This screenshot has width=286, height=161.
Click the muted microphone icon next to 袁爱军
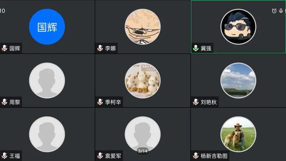pyautogui.click(x=100, y=156)
